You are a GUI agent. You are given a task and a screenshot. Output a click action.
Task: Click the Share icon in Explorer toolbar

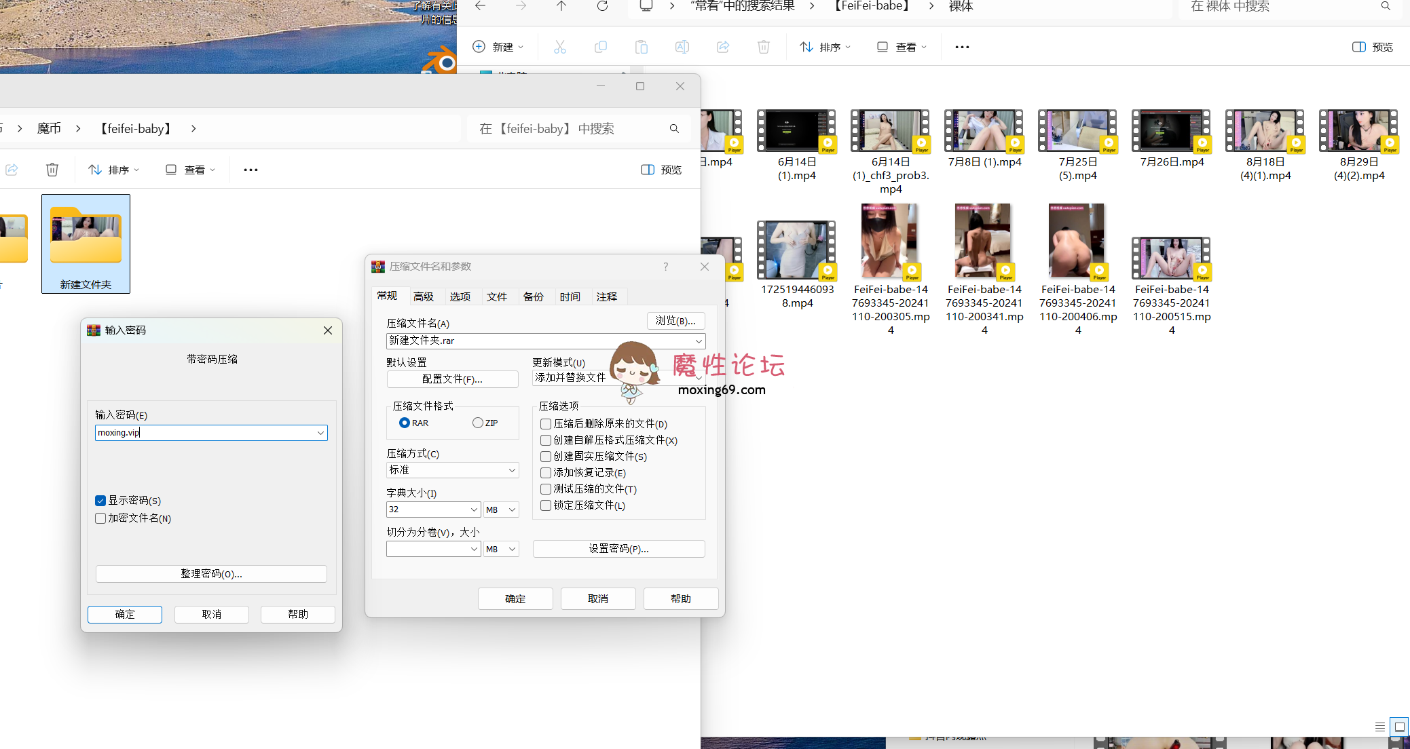click(722, 46)
